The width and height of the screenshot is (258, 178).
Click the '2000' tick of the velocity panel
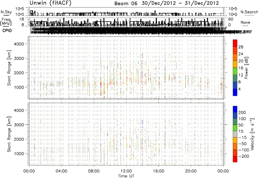[x=19, y=139]
